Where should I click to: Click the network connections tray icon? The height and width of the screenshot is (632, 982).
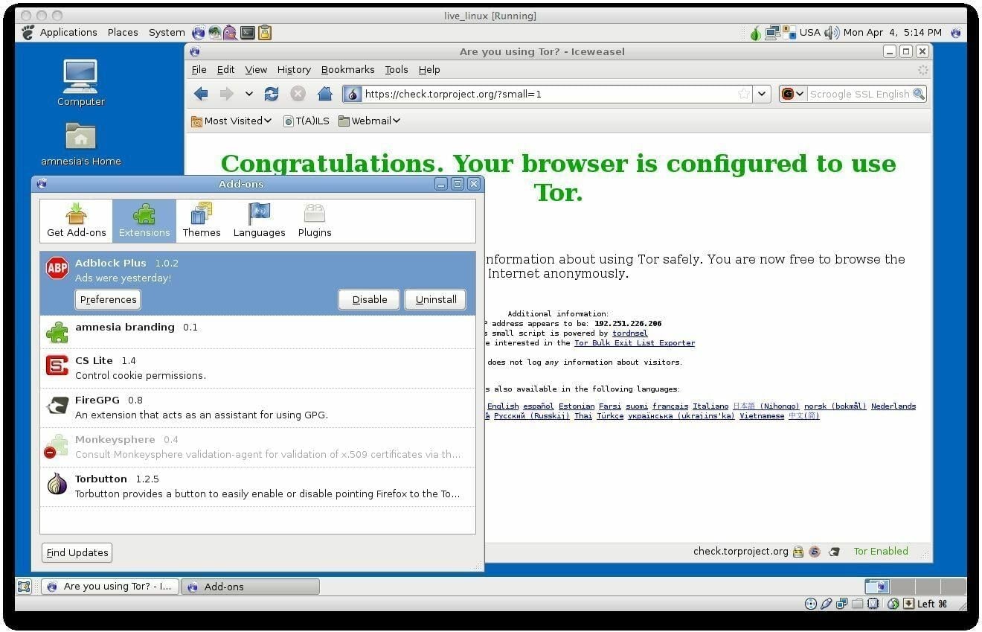tap(772, 32)
